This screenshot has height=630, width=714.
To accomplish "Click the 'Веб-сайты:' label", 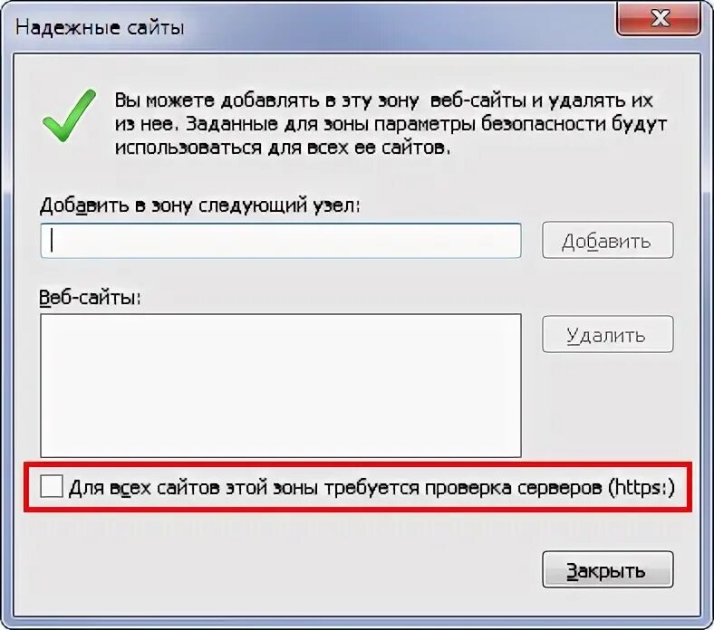I will pos(91,298).
